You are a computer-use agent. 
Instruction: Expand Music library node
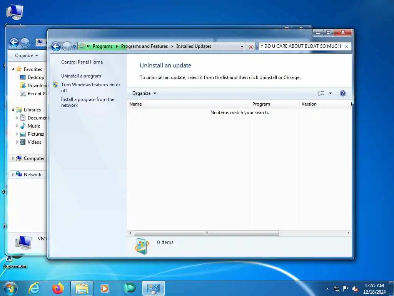pyautogui.click(x=17, y=126)
